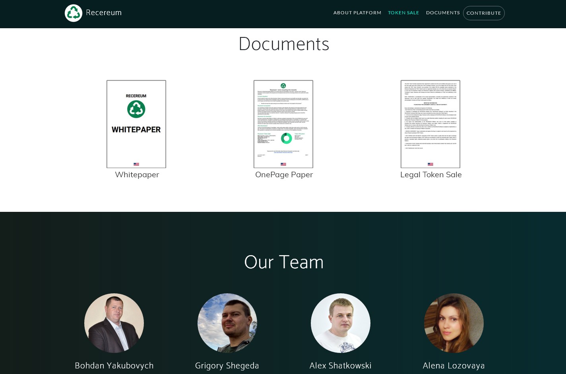
Task: Open the Token Sale menu item
Action: click(x=403, y=13)
